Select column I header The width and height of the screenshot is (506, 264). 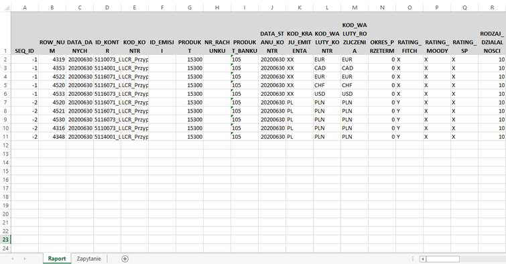click(x=245, y=7)
